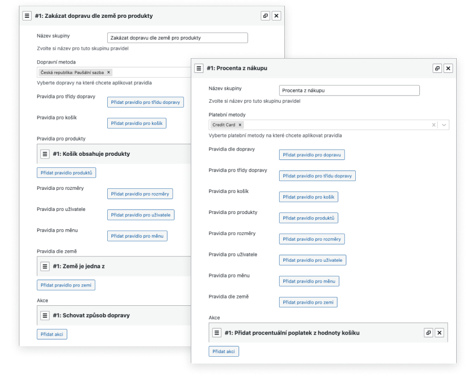Image resolution: width=473 pixels, height=384 pixels.
Task: Open the Platební metody dropdown arrow
Action: pos(444,125)
